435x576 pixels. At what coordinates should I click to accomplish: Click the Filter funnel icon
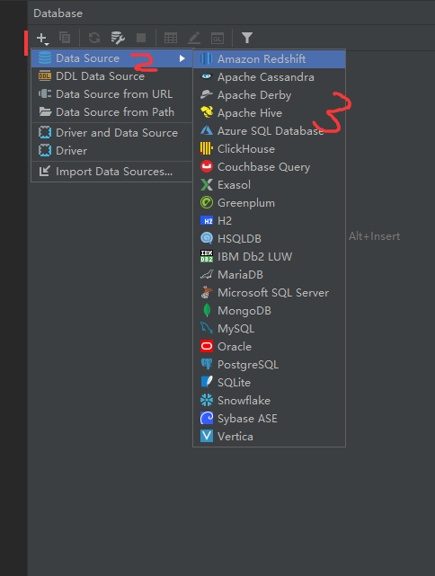click(247, 38)
